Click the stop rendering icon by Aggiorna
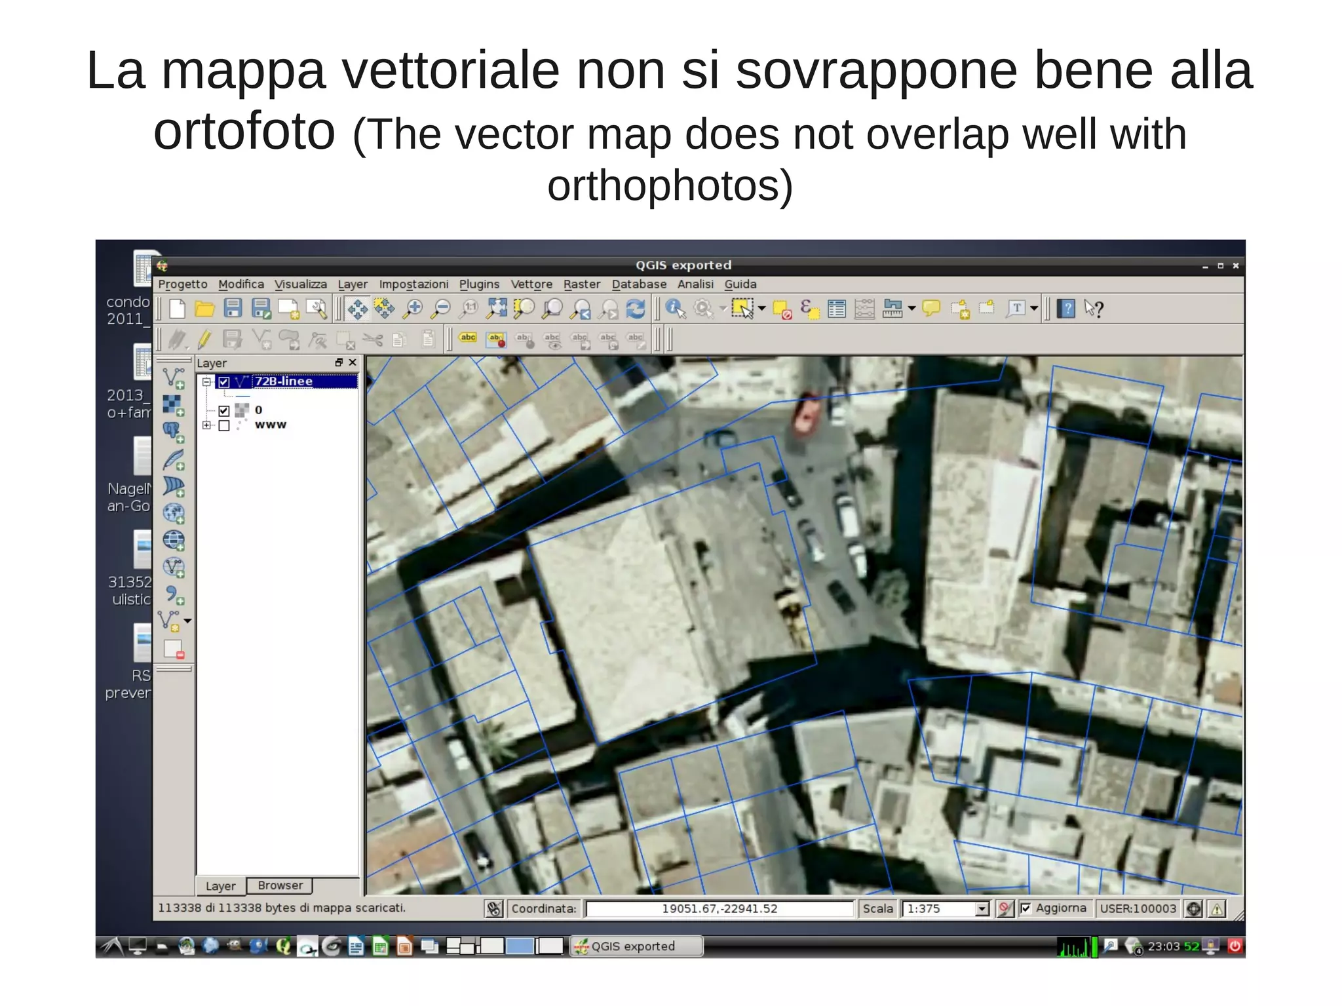Screen dimensions: 1342x1006 point(1005,908)
